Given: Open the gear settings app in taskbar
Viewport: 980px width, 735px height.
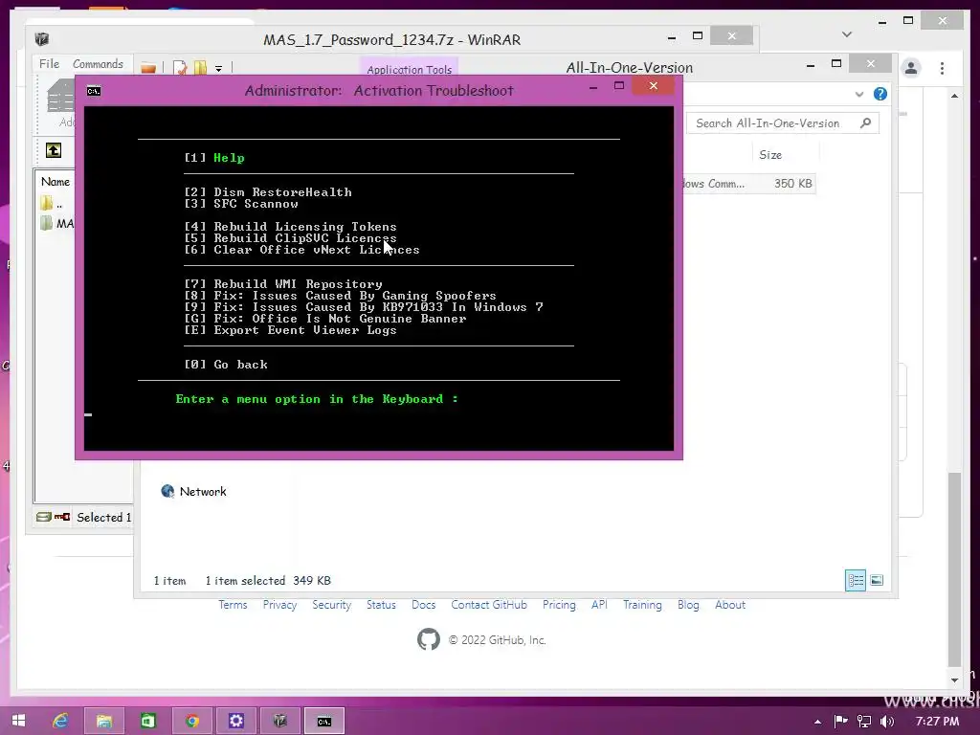Looking at the screenshot, I should coord(236,721).
